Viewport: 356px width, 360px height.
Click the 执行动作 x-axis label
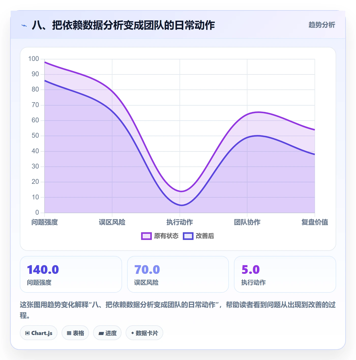click(180, 222)
